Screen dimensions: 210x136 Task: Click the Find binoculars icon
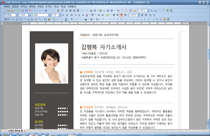[x=46, y=11]
